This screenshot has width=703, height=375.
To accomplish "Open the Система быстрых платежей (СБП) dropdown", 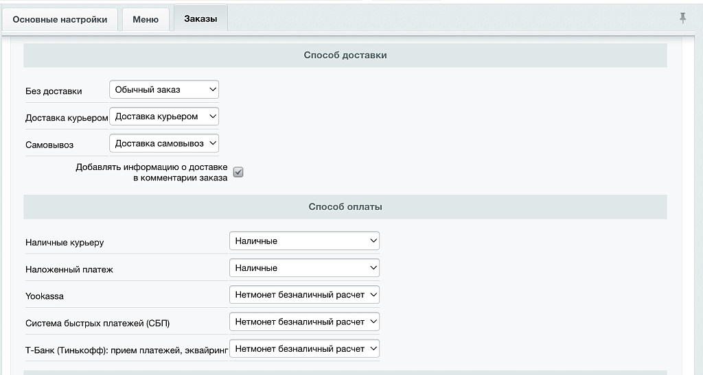I will click(304, 322).
